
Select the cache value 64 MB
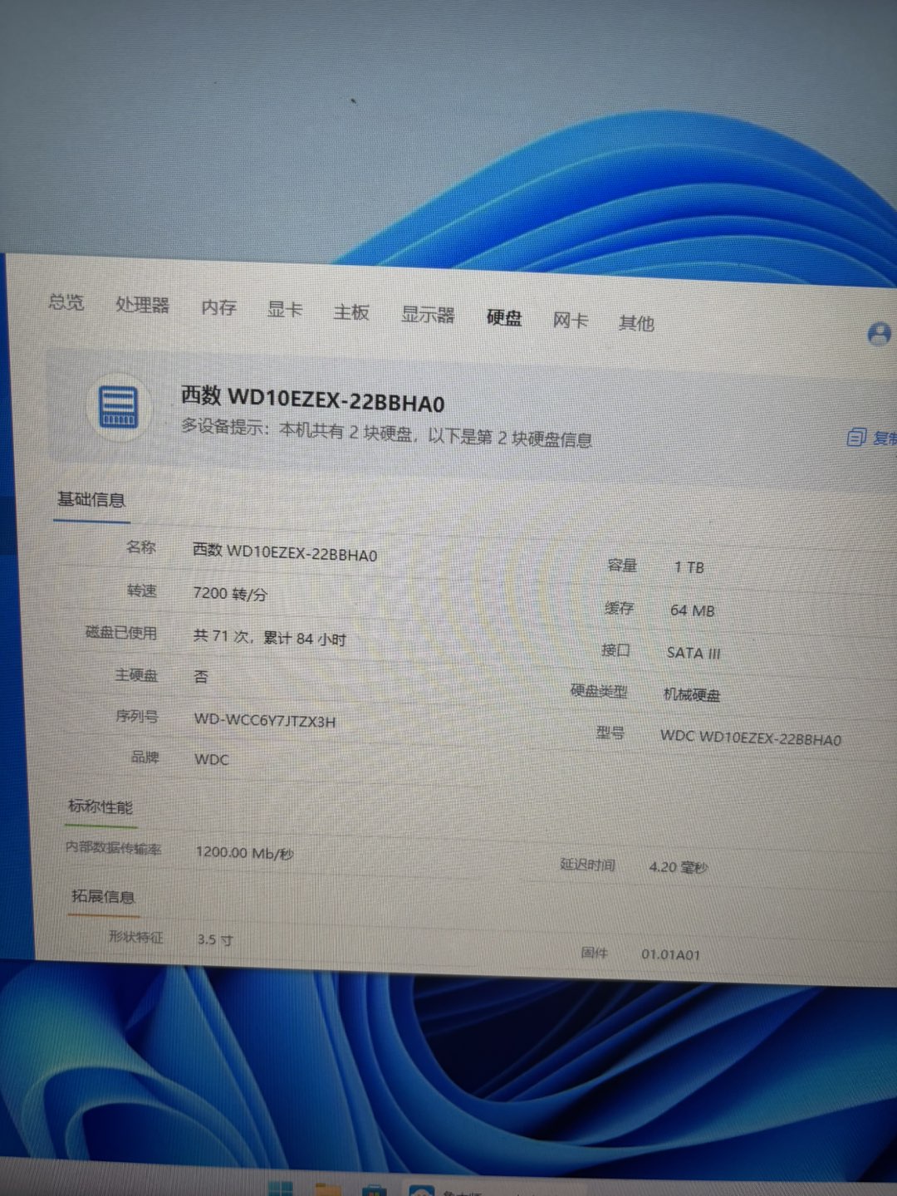click(693, 610)
